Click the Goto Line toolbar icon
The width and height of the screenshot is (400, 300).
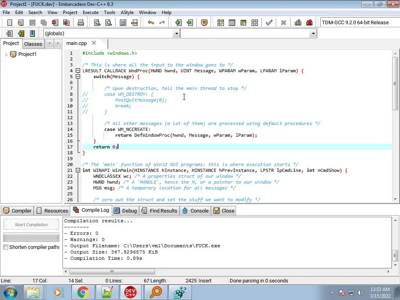click(134, 22)
